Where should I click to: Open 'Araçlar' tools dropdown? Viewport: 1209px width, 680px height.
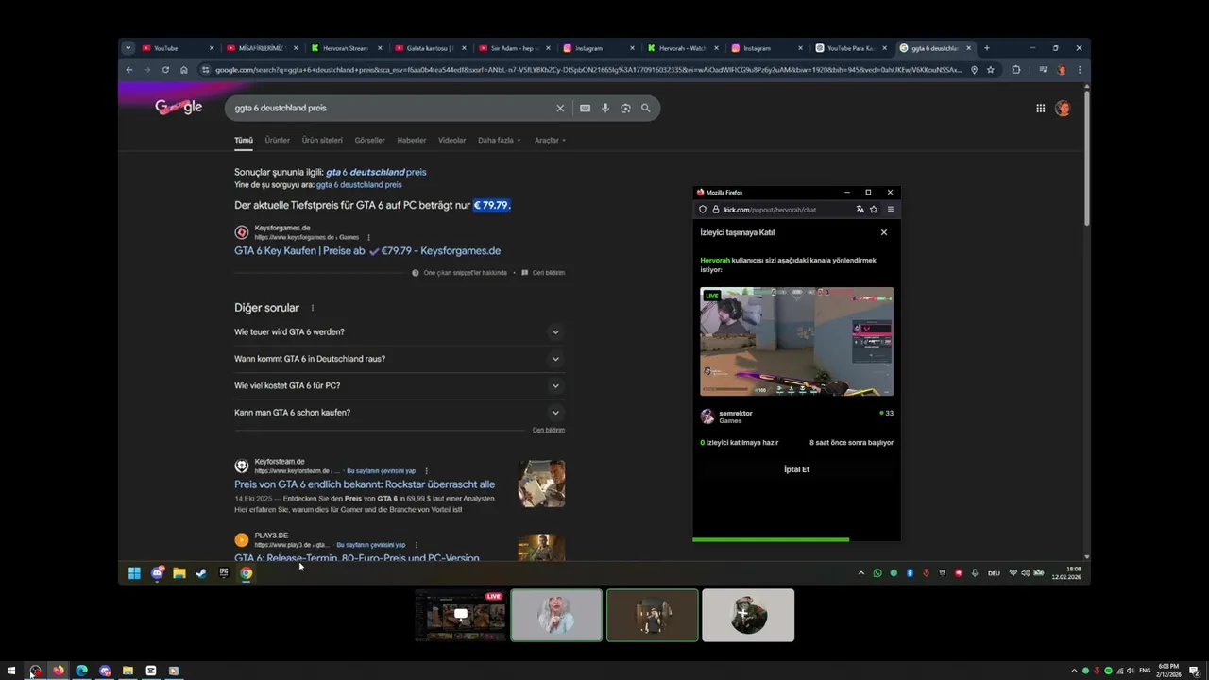pos(550,140)
